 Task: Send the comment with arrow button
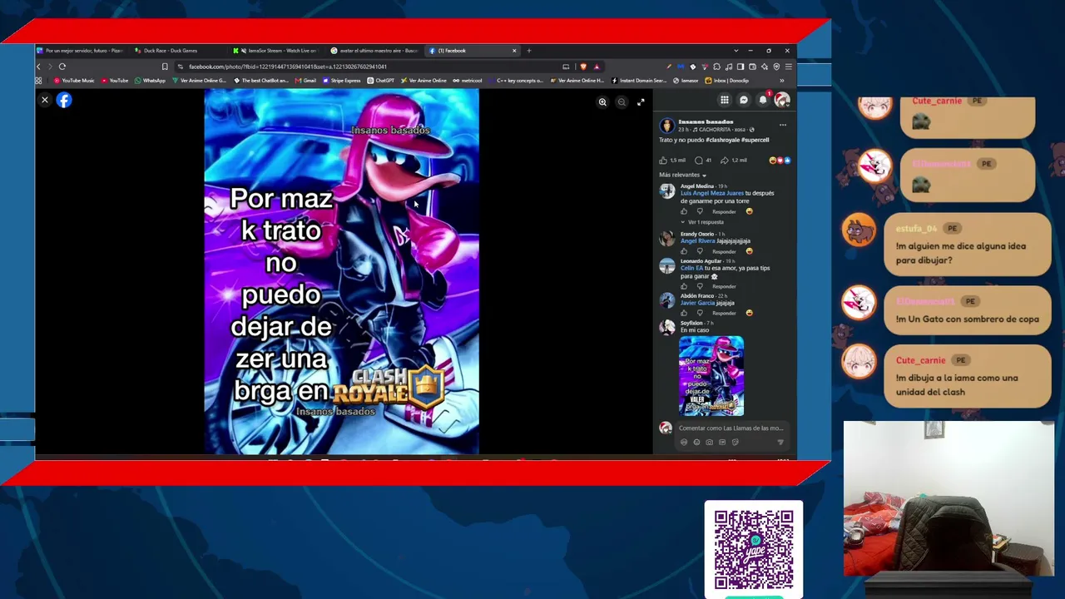click(780, 442)
